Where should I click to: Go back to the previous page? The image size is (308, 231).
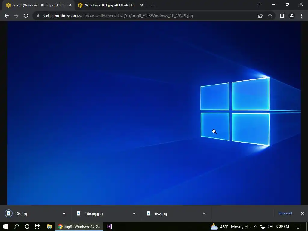(x=7, y=16)
